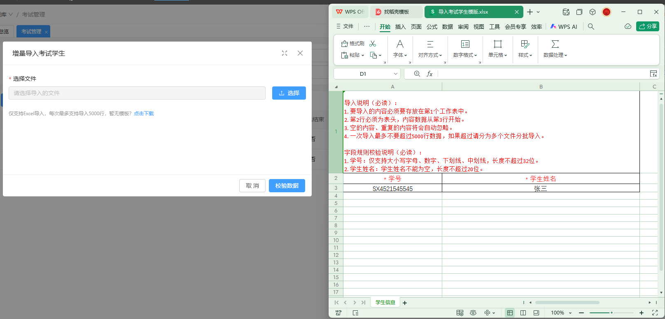This screenshot has height=319, width=665.
Task: Open the search magnifier in the WPS menu bar
Action: (x=591, y=27)
